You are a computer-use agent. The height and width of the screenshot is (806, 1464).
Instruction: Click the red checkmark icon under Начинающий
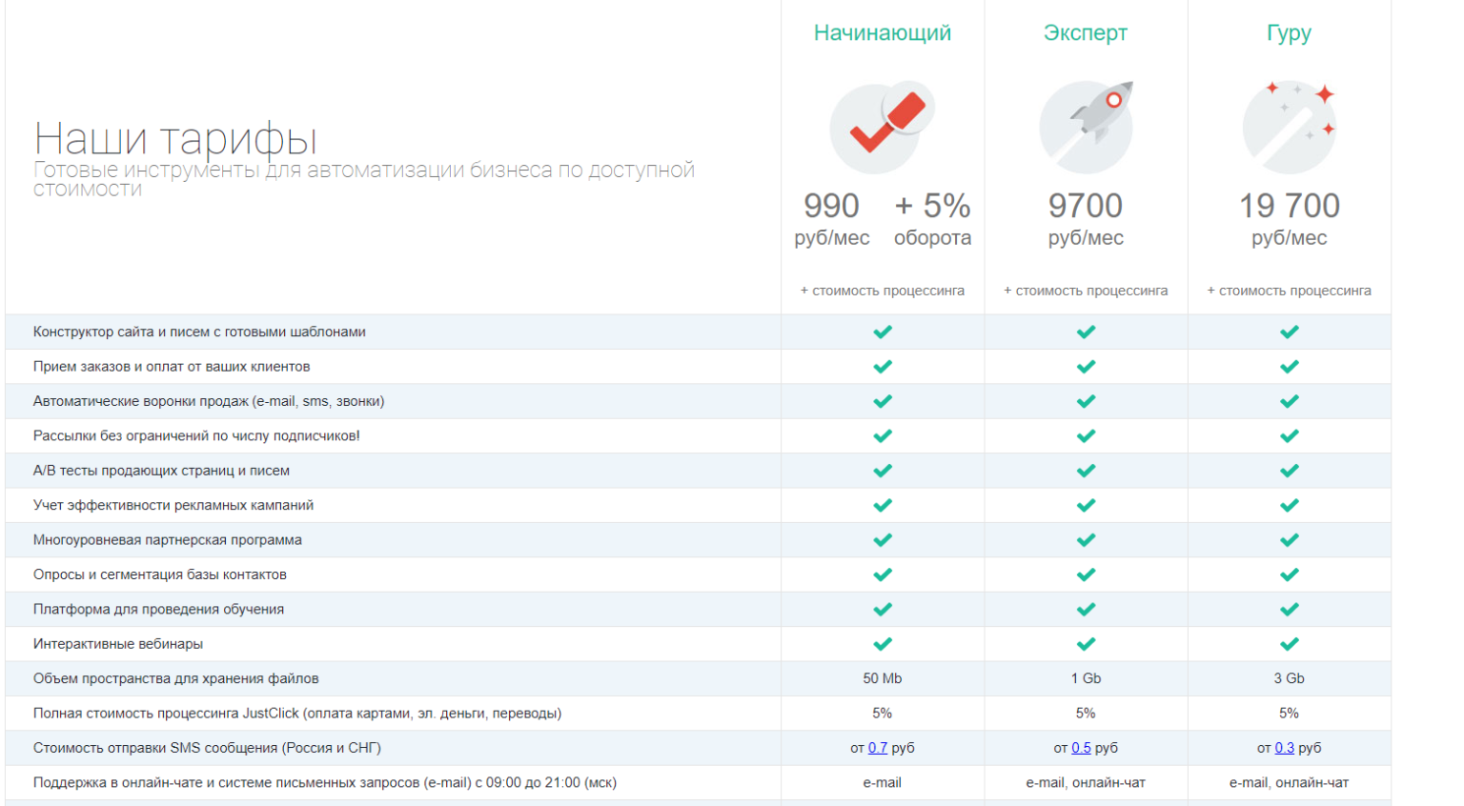(883, 128)
